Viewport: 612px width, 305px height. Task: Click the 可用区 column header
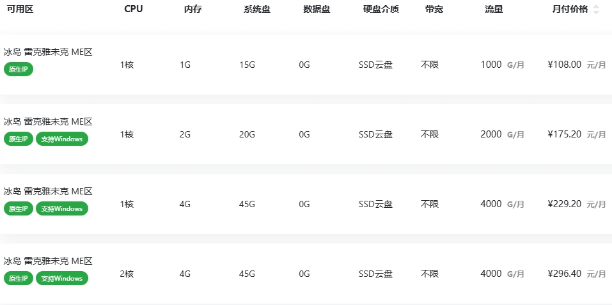pos(20,10)
